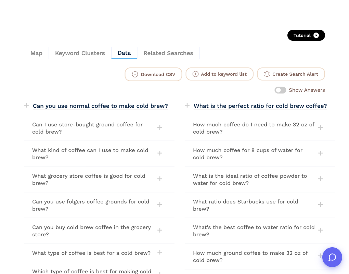This screenshot has height=274, width=349.
Task: Click text 'How much coffee do I need to make 32 oz of cold brew?'
Action: click(254, 128)
